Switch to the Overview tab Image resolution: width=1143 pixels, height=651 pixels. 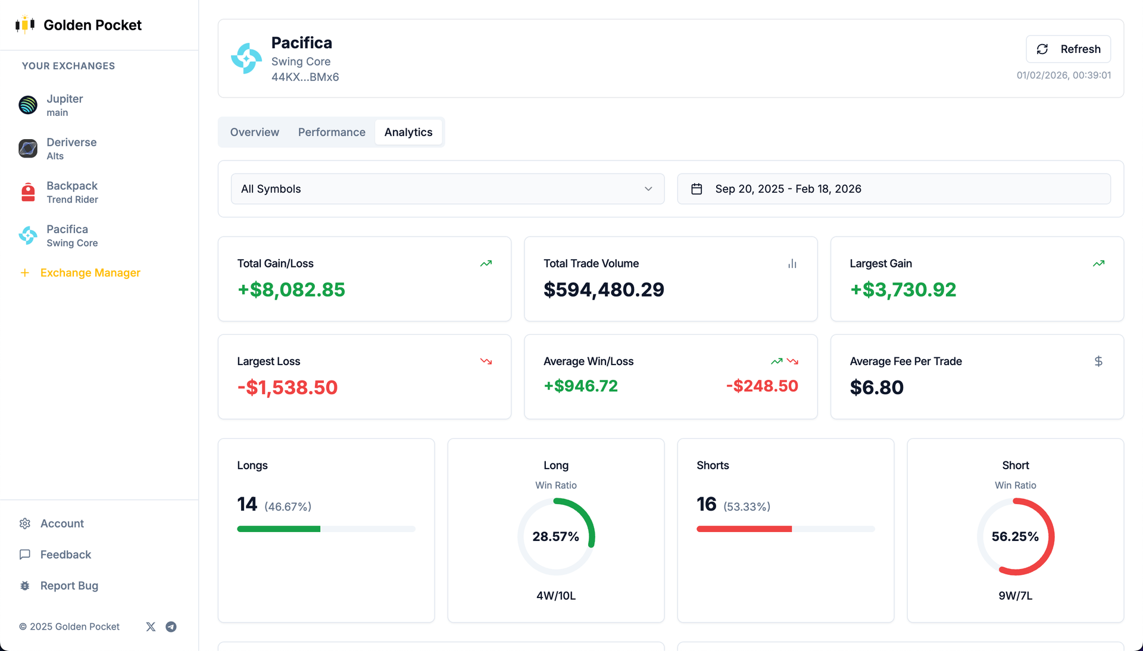tap(254, 132)
